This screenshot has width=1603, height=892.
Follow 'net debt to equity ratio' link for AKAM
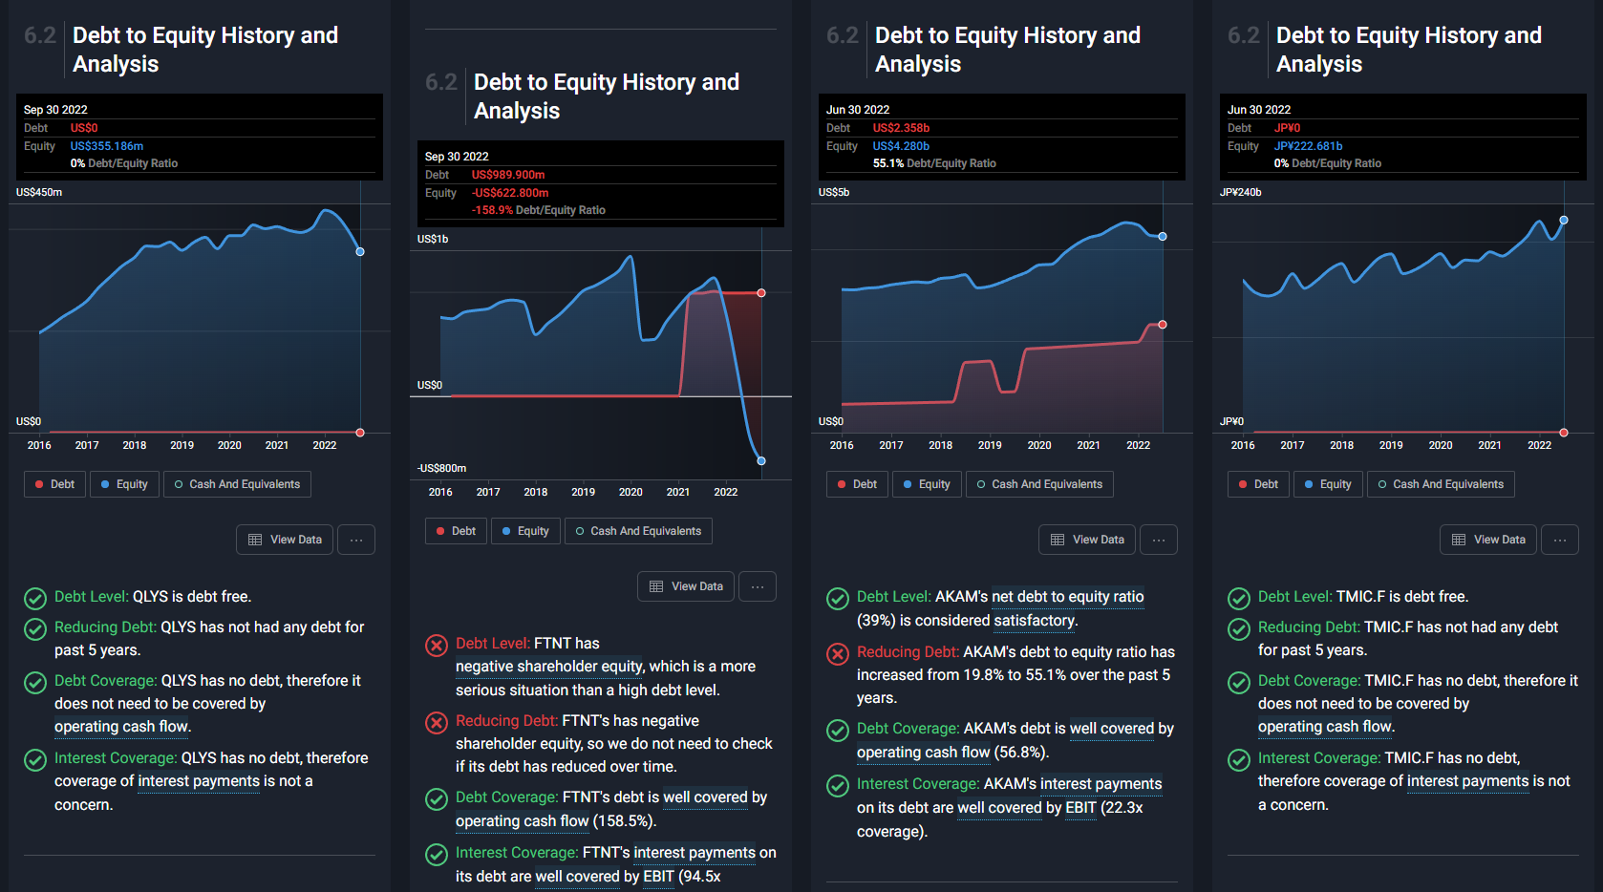(1068, 597)
